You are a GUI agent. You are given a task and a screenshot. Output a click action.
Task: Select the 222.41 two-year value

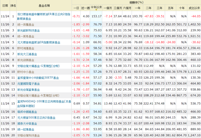[148, 104]
